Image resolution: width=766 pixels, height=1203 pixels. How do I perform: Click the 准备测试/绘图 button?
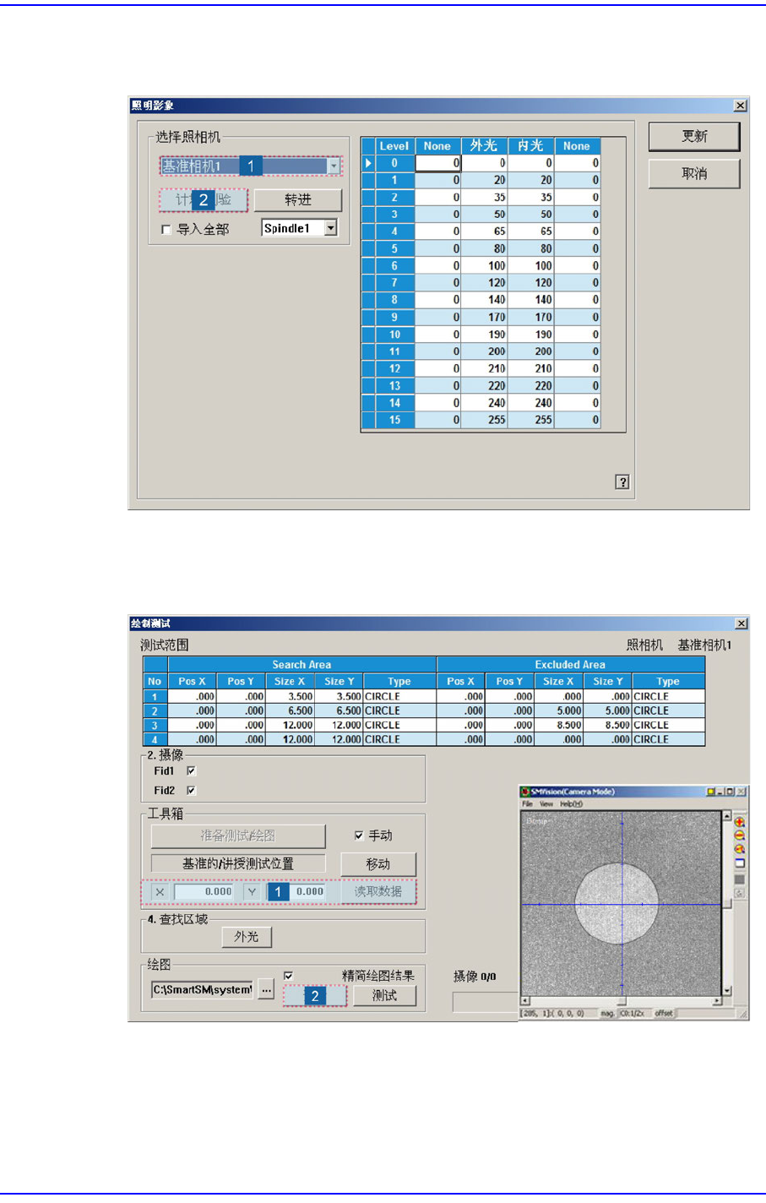pyautogui.click(x=238, y=836)
